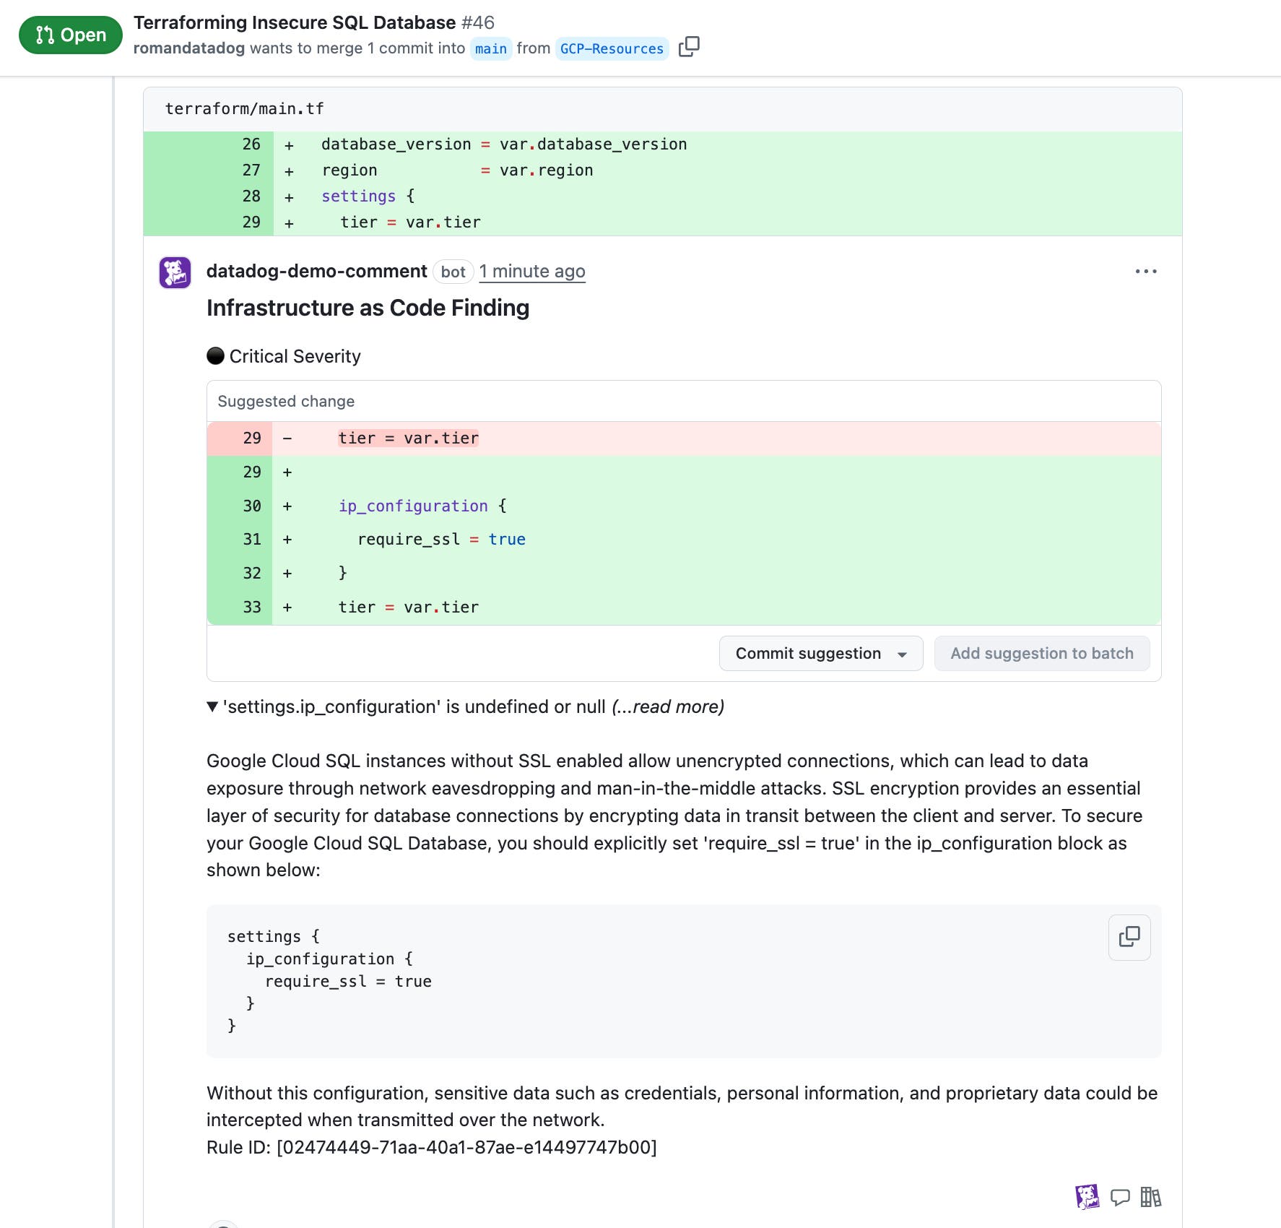Open the kebab menu on the bot comment

[x=1147, y=271]
